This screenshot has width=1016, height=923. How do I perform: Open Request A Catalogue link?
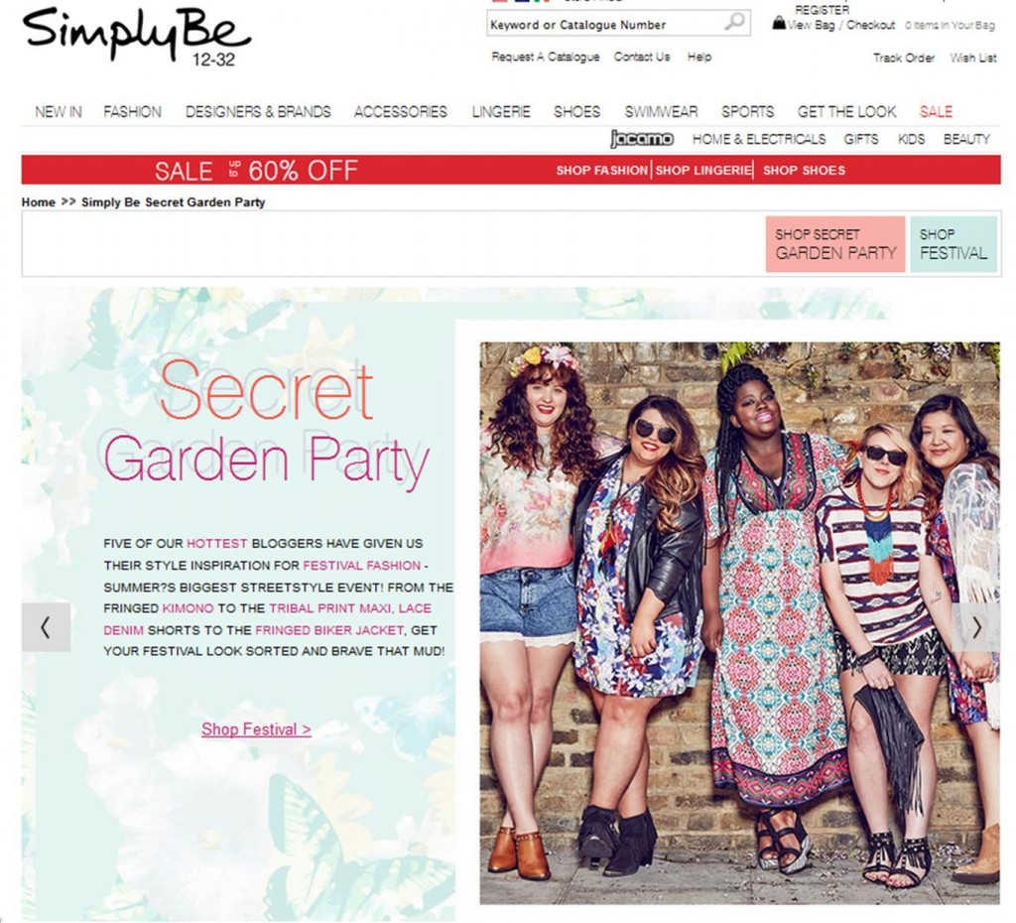pos(546,57)
